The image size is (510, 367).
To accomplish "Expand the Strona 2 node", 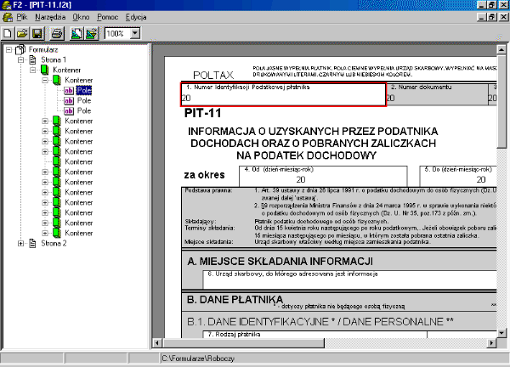I will pos(20,243).
